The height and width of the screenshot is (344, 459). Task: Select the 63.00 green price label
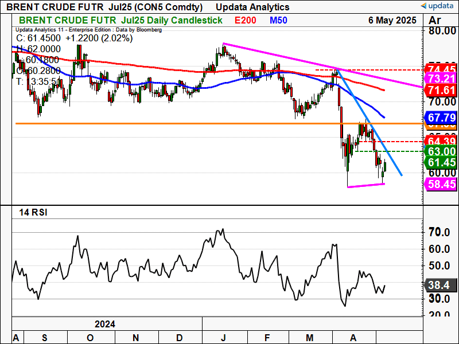[x=441, y=151]
